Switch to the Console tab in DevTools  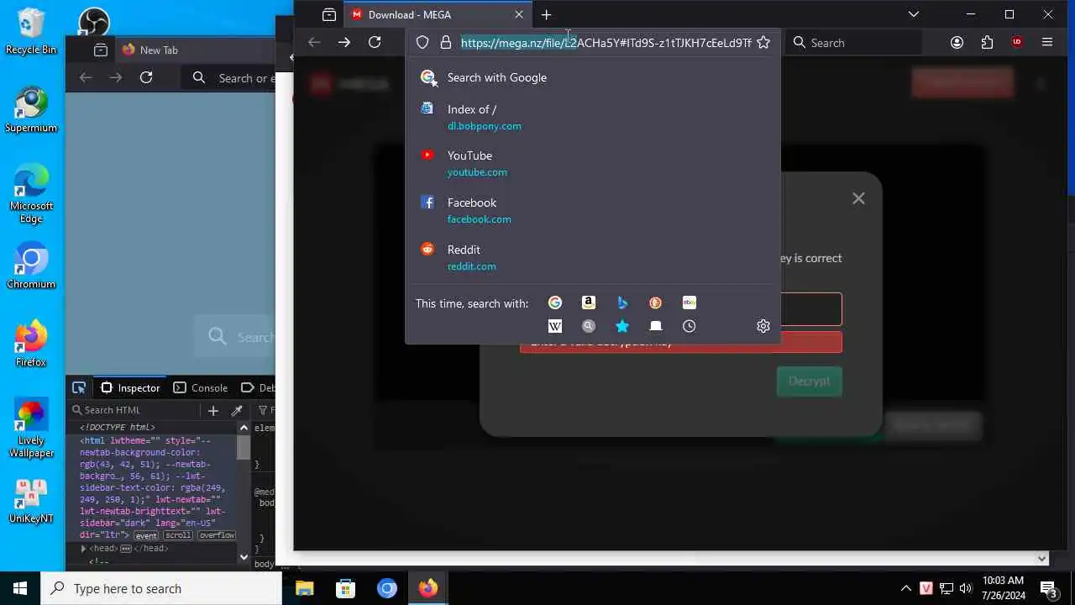[201, 387]
